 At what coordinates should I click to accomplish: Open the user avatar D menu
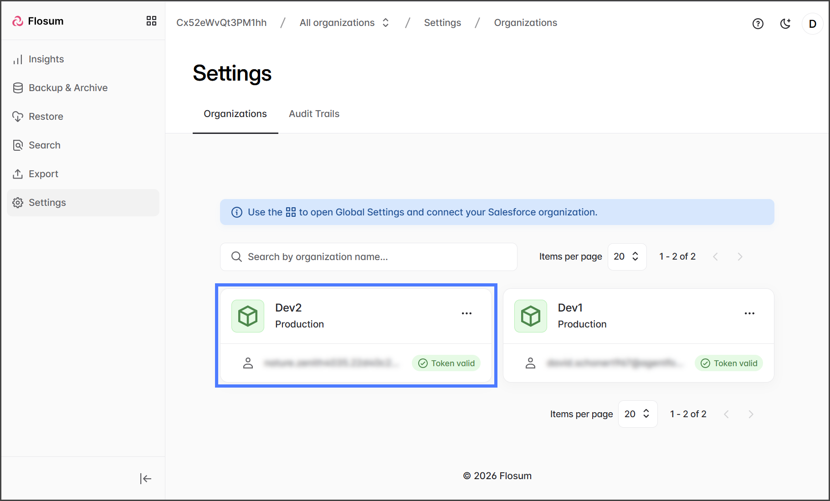click(812, 24)
